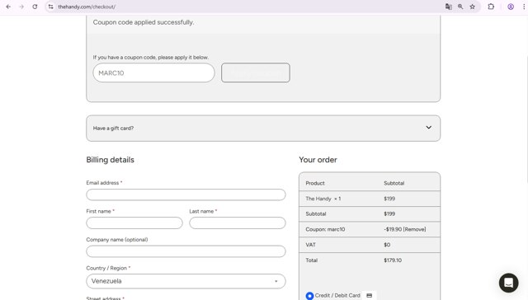The image size is (528, 300).
Task: Open the browser three-dot menu
Action: pyautogui.click(x=524, y=7)
